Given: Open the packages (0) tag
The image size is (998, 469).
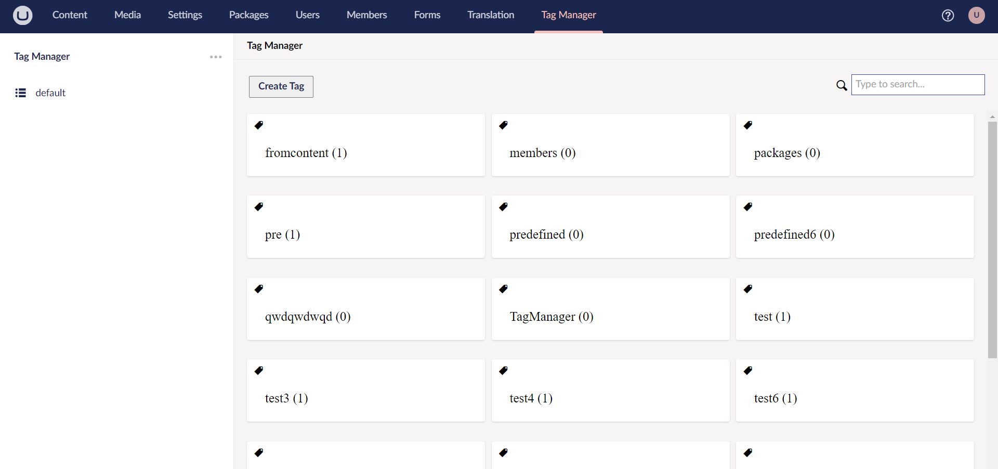Looking at the screenshot, I should [855, 145].
